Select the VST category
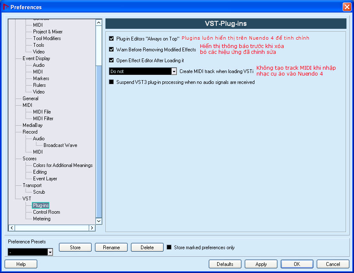This screenshot has width=354, height=273. [27, 199]
